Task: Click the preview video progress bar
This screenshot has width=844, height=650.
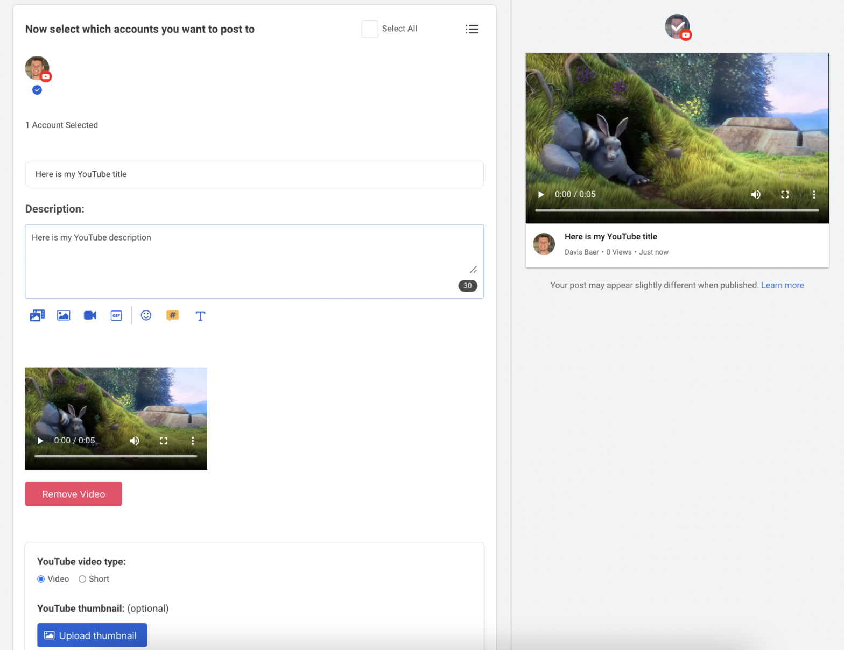Action: click(677, 210)
